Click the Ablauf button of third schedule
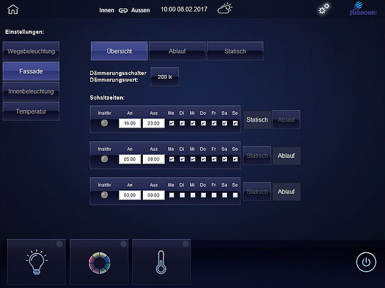Screen dimensions: 385x288 point(286,192)
